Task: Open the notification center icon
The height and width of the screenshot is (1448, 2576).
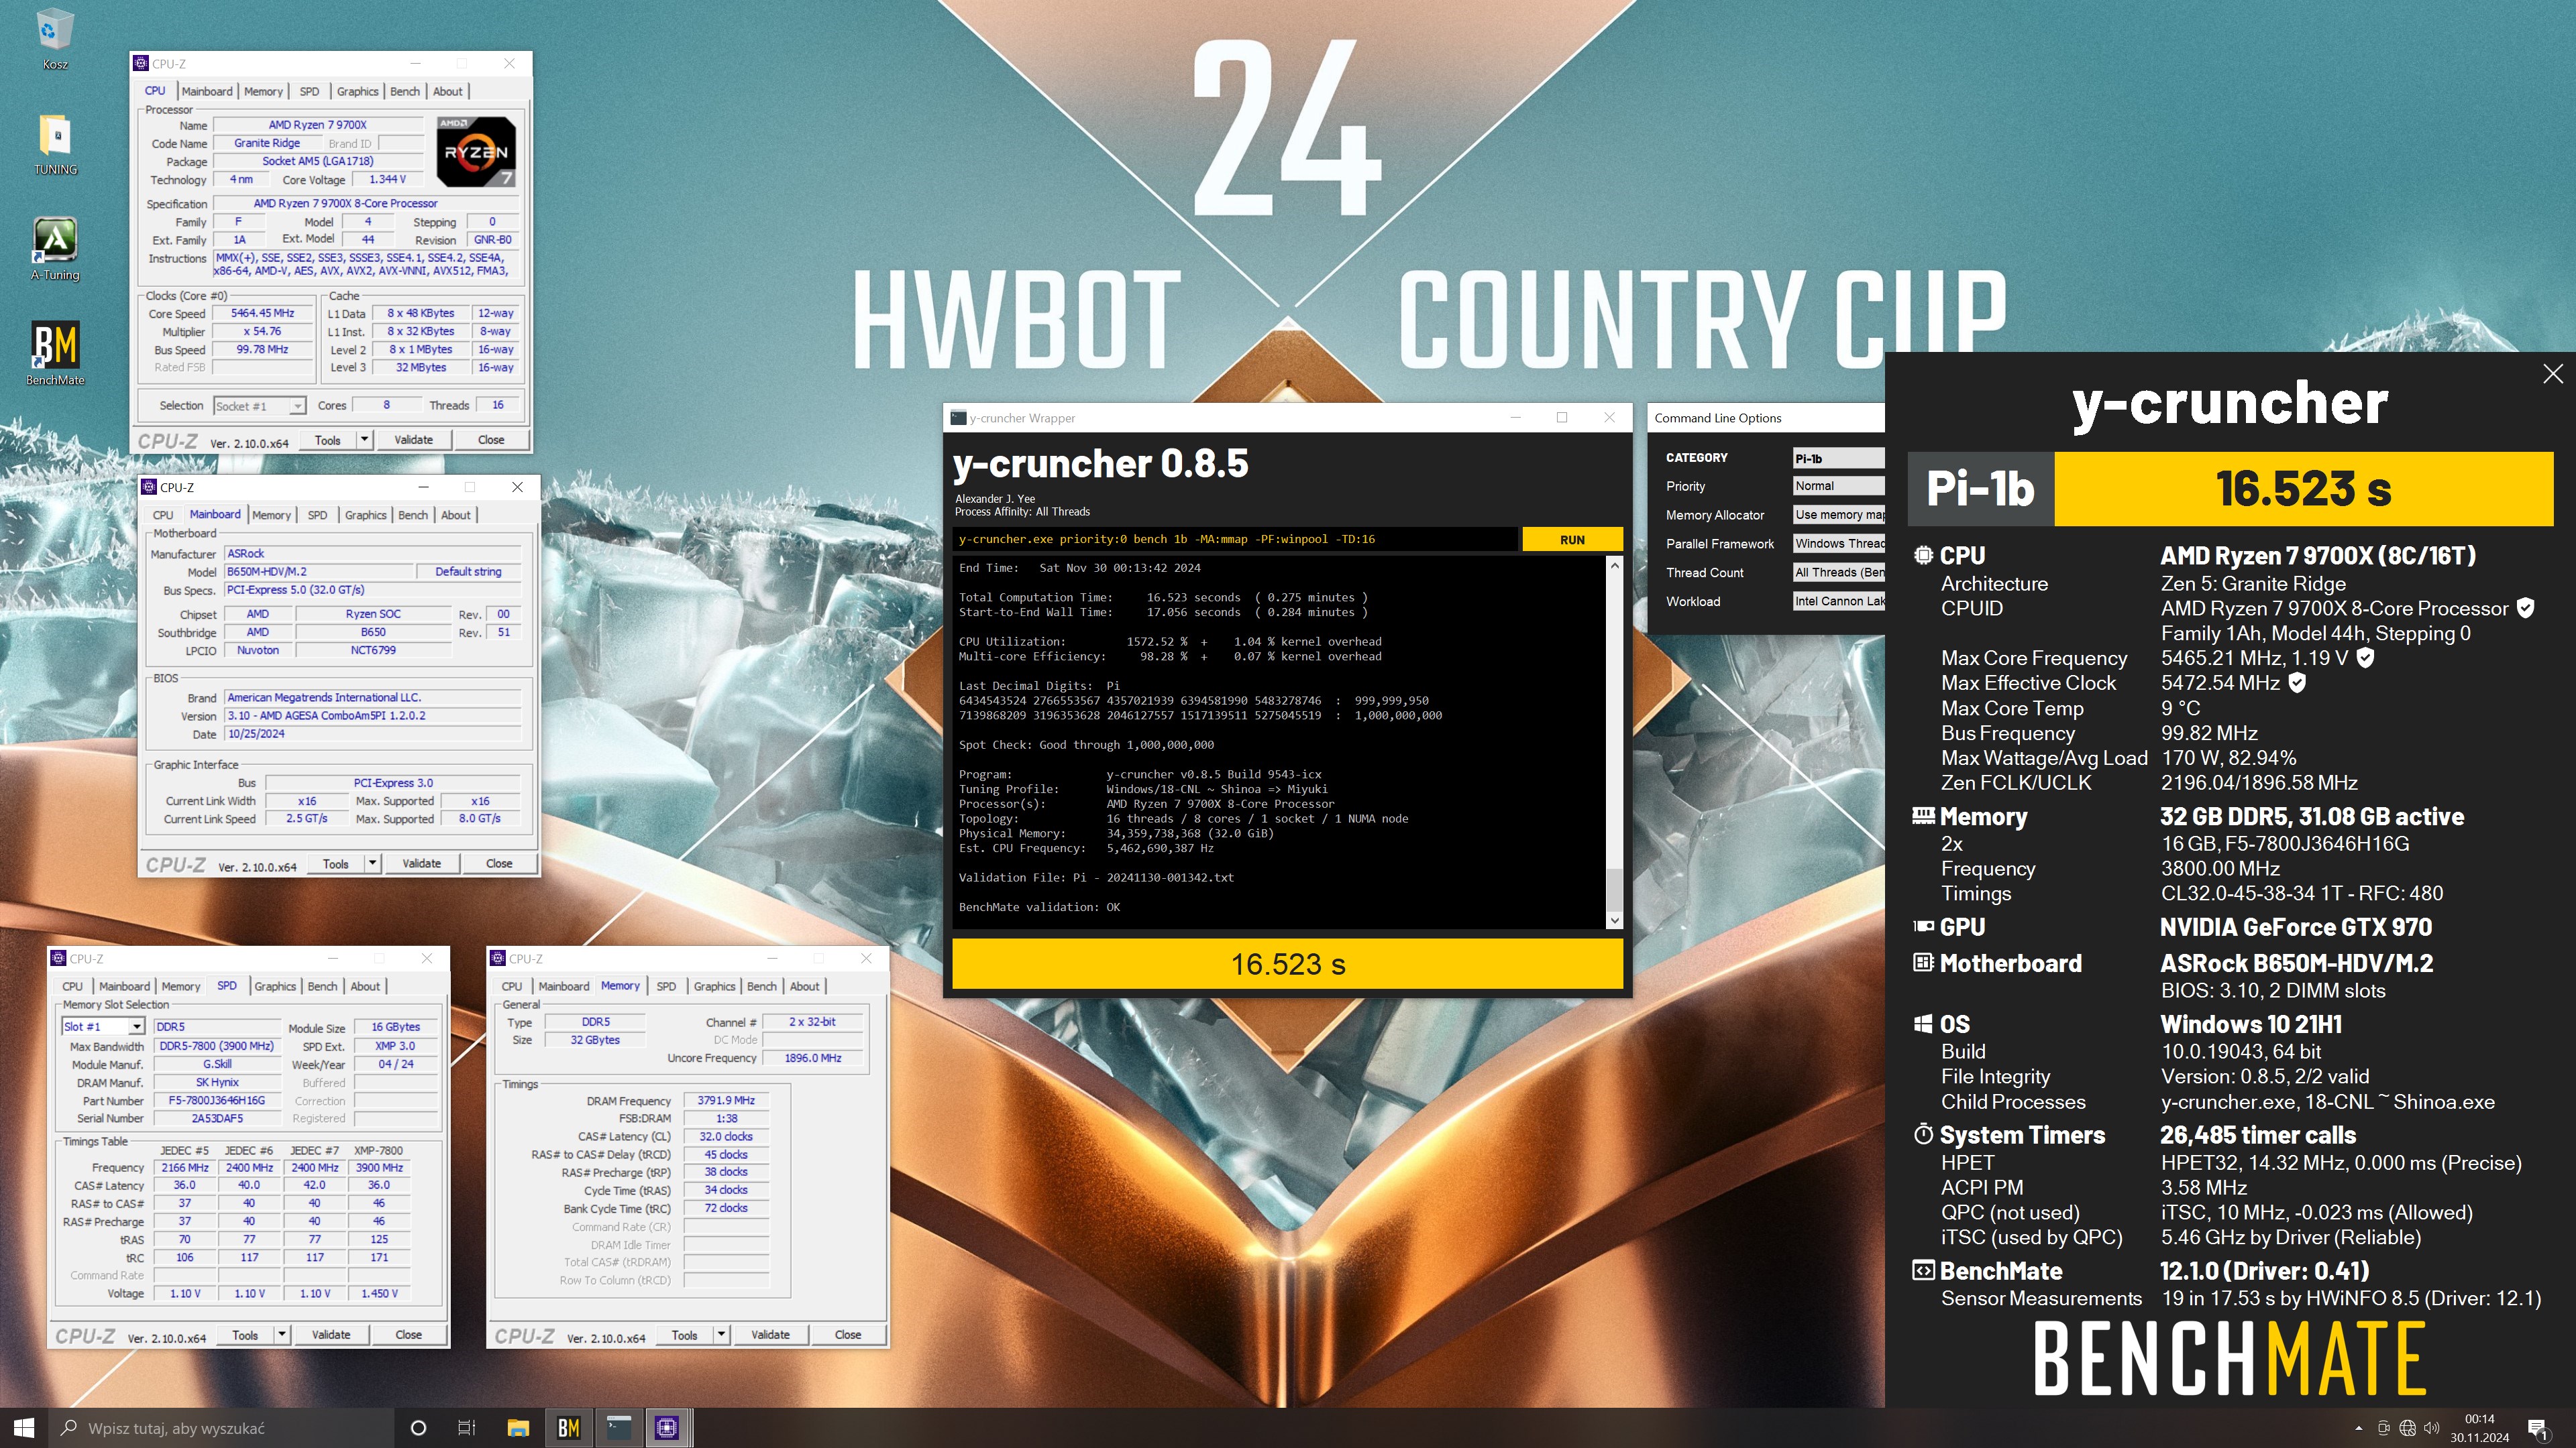Action: pyautogui.click(x=2537, y=1428)
